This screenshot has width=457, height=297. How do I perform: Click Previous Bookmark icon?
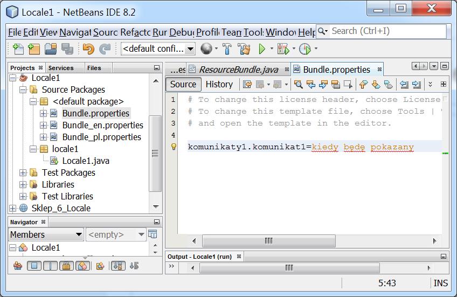(363, 85)
